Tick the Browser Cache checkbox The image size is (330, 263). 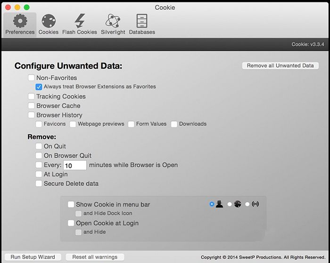[x=31, y=106]
